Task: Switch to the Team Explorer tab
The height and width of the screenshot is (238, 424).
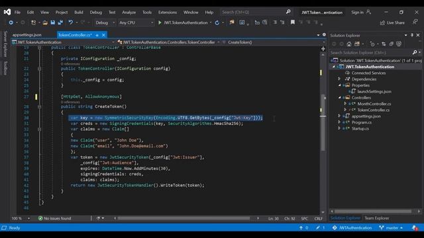Action: point(377,218)
